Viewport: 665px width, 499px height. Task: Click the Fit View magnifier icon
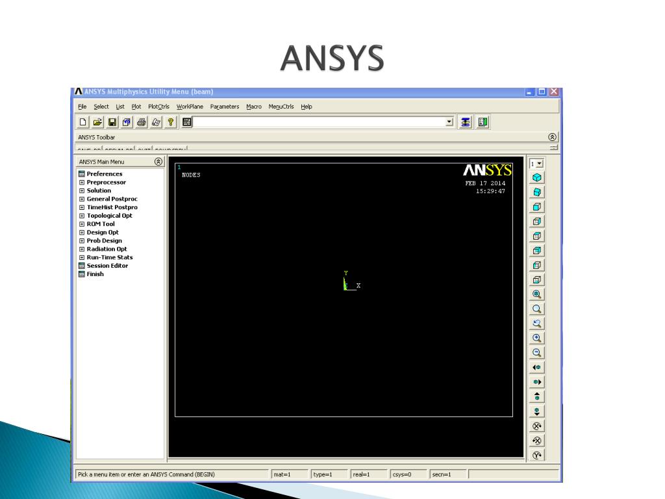pos(537,294)
